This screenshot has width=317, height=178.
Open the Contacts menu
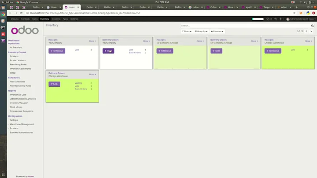25,19
